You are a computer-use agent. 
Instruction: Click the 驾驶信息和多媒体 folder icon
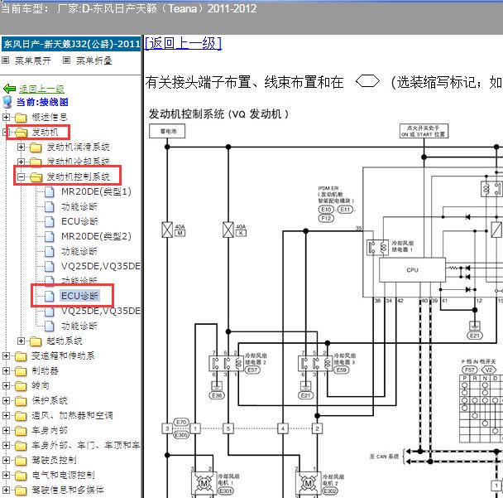coord(21,491)
